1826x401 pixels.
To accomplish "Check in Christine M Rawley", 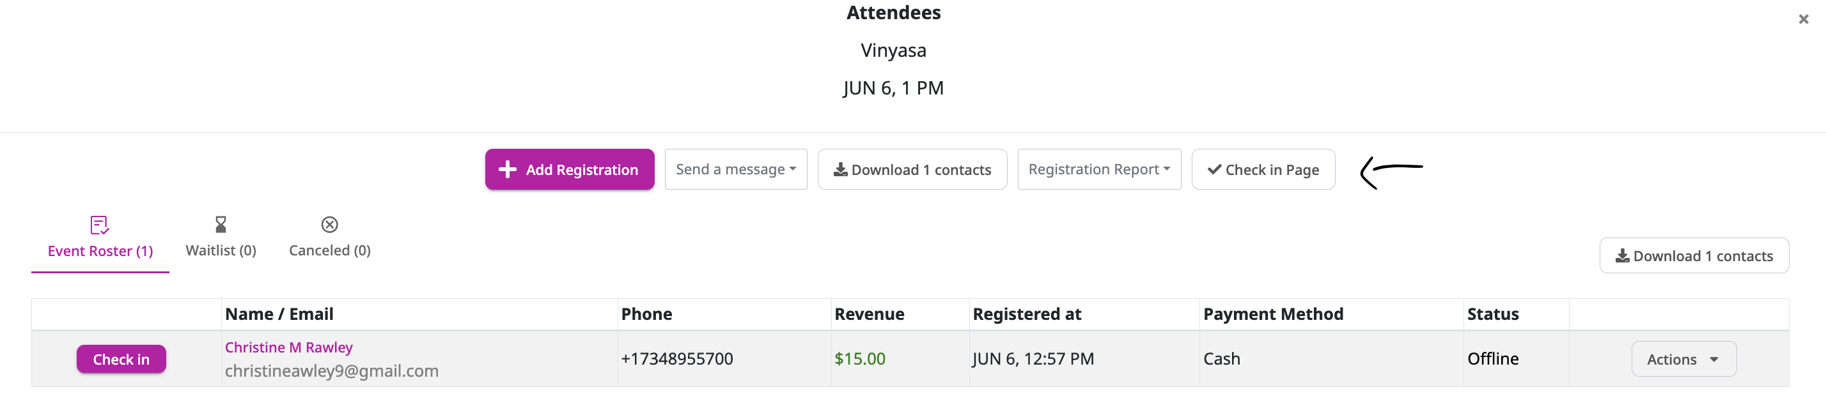I will 121,359.
